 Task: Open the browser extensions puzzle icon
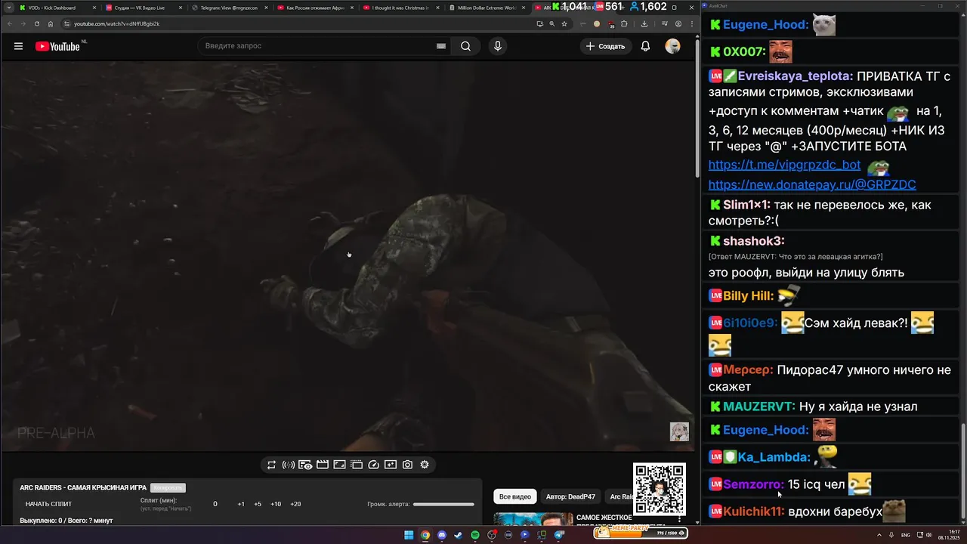[x=624, y=23]
